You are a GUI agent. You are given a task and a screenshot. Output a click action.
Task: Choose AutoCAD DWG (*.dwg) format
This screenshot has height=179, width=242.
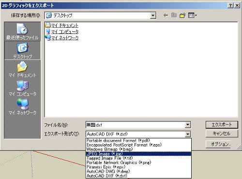pyautogui.click(x=138, y=171)
